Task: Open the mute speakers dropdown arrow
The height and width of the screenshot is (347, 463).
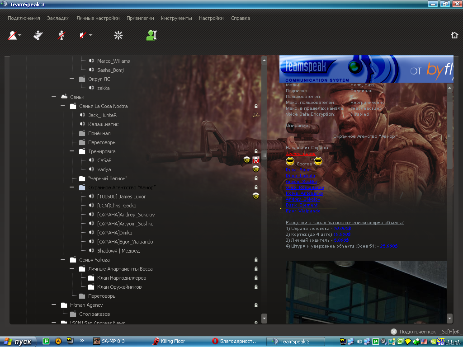Action: [90, 35]
